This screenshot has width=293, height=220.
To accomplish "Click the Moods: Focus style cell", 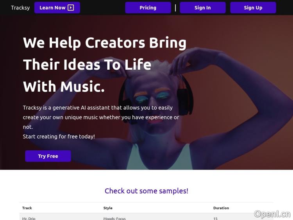I will point(114,218).
